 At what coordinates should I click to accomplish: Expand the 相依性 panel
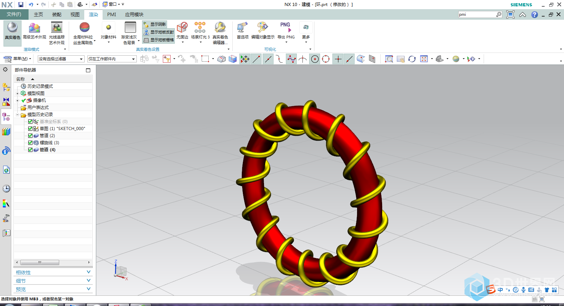[53, 272]
